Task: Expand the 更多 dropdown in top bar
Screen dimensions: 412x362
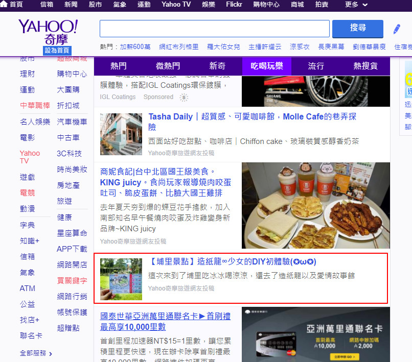Action: [356, 5]
